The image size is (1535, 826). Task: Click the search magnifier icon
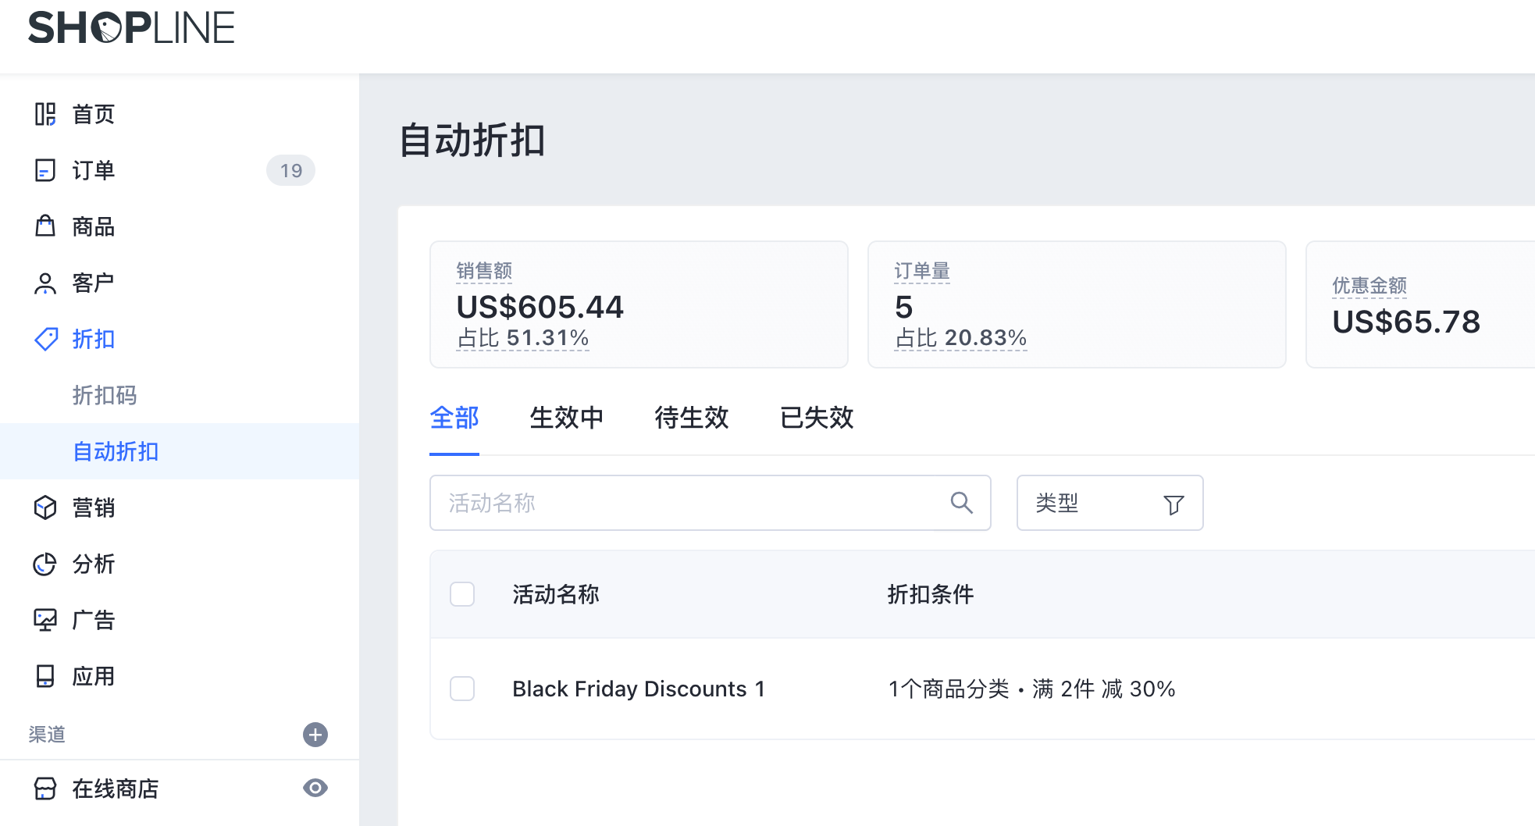pyautogui.click(x=961, y=503)
